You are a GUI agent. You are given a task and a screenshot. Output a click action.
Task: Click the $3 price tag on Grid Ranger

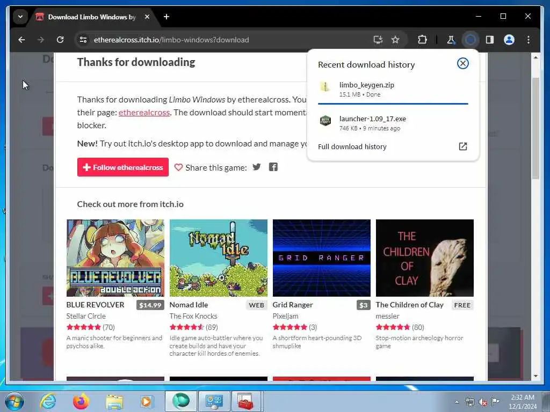coord(364,305)
